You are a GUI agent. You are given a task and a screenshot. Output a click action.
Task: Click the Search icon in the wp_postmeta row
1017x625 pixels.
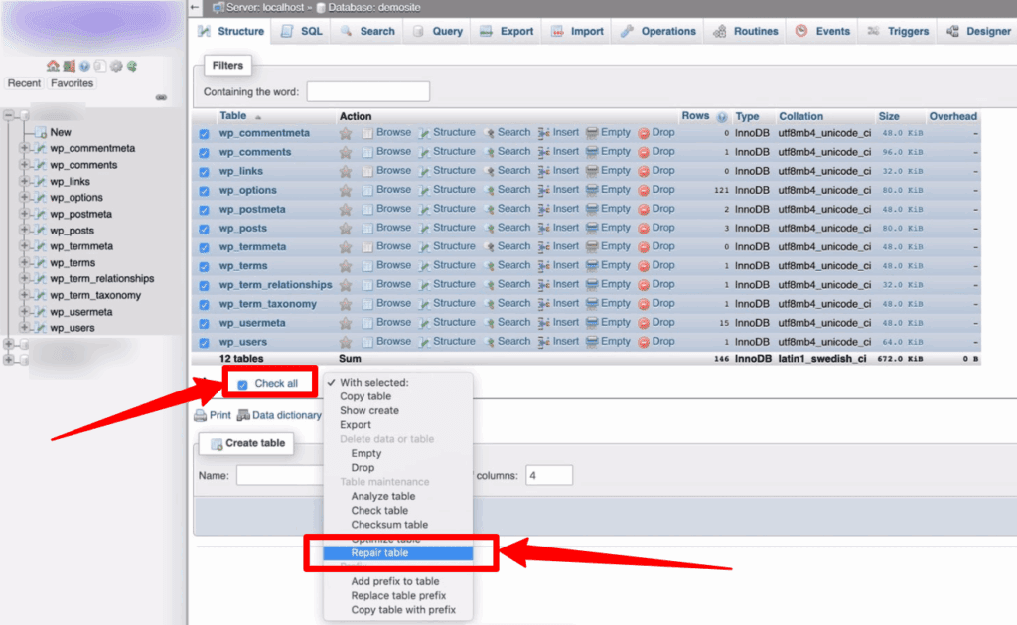[489, 210]
